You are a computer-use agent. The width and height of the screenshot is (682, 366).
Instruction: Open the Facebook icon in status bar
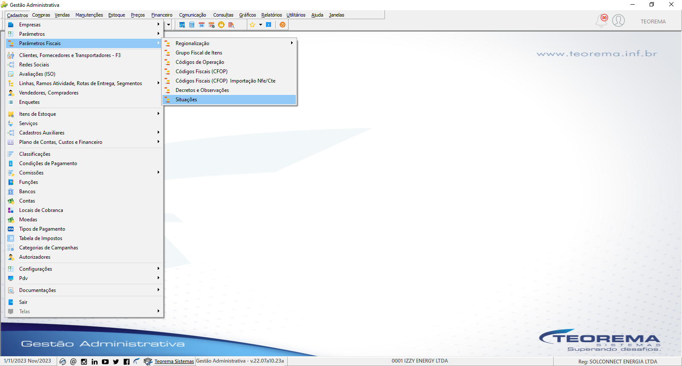coord(127,362)
